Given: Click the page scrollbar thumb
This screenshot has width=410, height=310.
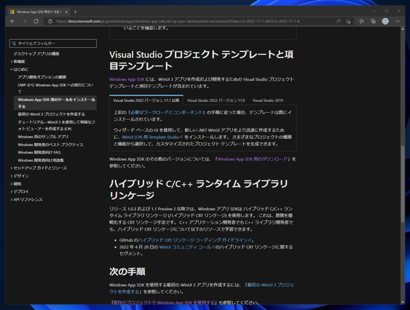Looking at the screenshot, I should coord(402,183).
